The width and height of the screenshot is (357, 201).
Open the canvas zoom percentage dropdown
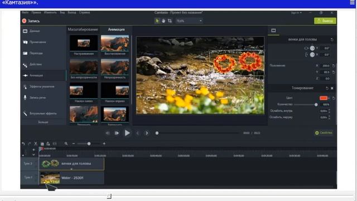click(x=189, y=21)
